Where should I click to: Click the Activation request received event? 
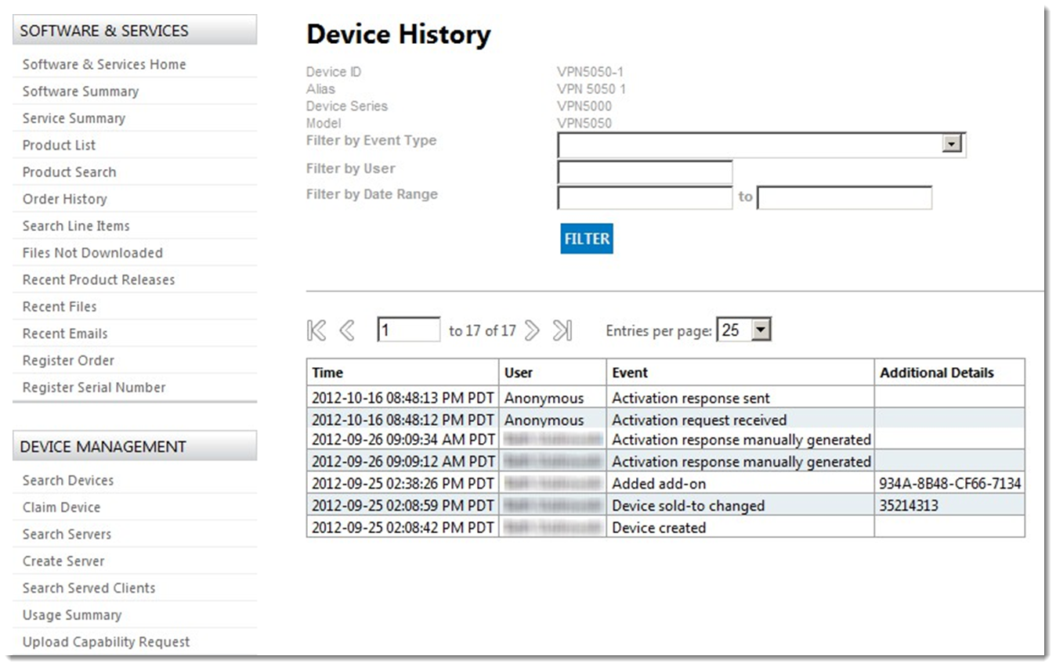tap(699, 420)
